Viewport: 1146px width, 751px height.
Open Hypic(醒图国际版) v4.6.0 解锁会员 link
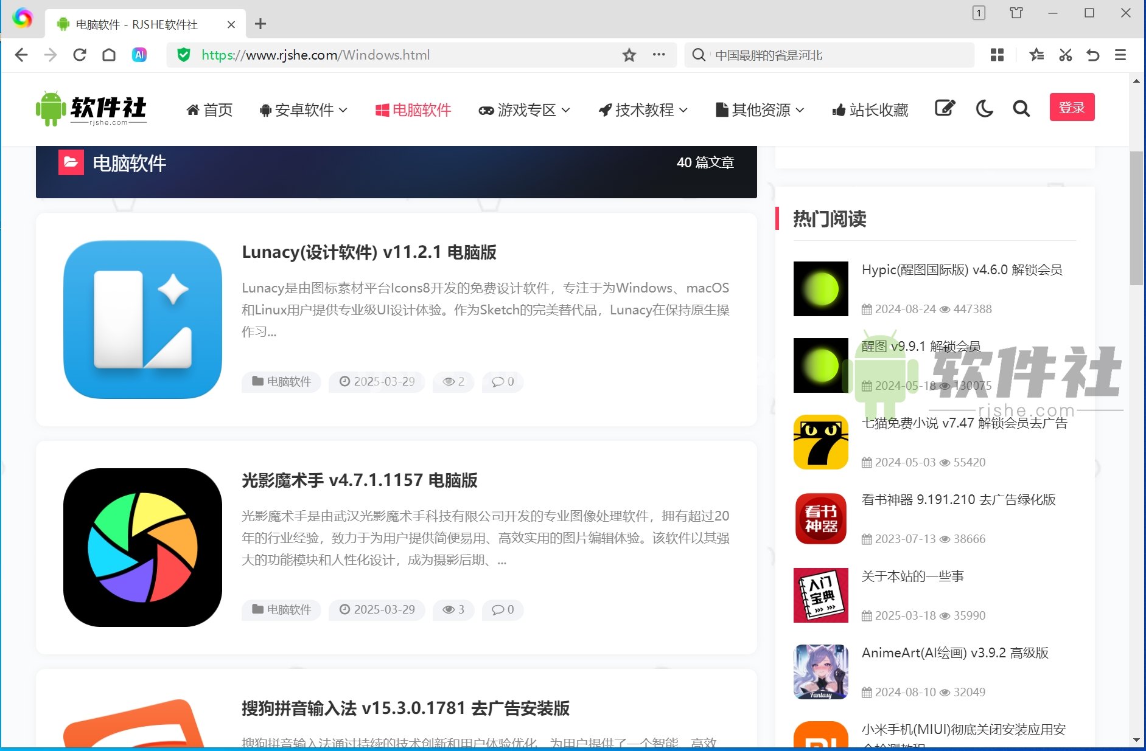[x=962, y=270]
